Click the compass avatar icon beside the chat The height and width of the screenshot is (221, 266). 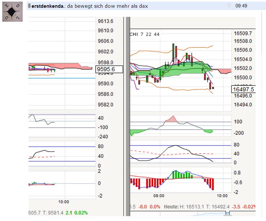(12, 10)
